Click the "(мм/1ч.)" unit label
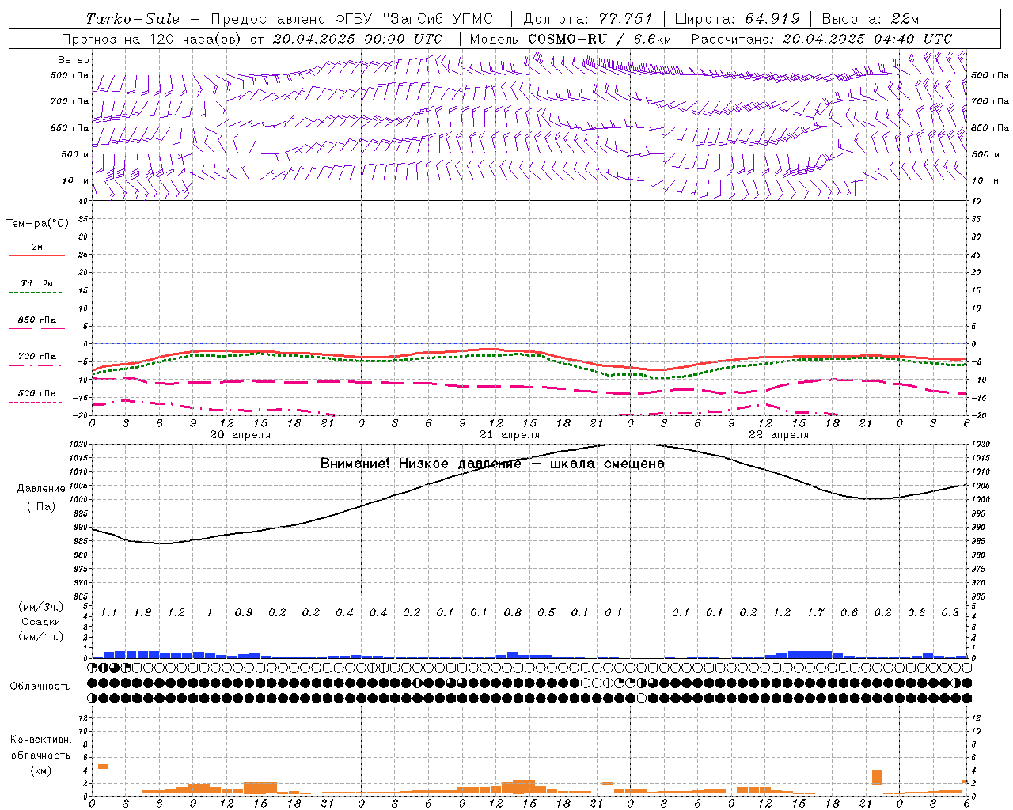The image size is (1013, 810). [41, 638]
